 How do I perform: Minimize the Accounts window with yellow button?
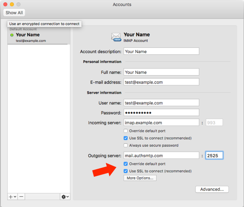[12, 4]
